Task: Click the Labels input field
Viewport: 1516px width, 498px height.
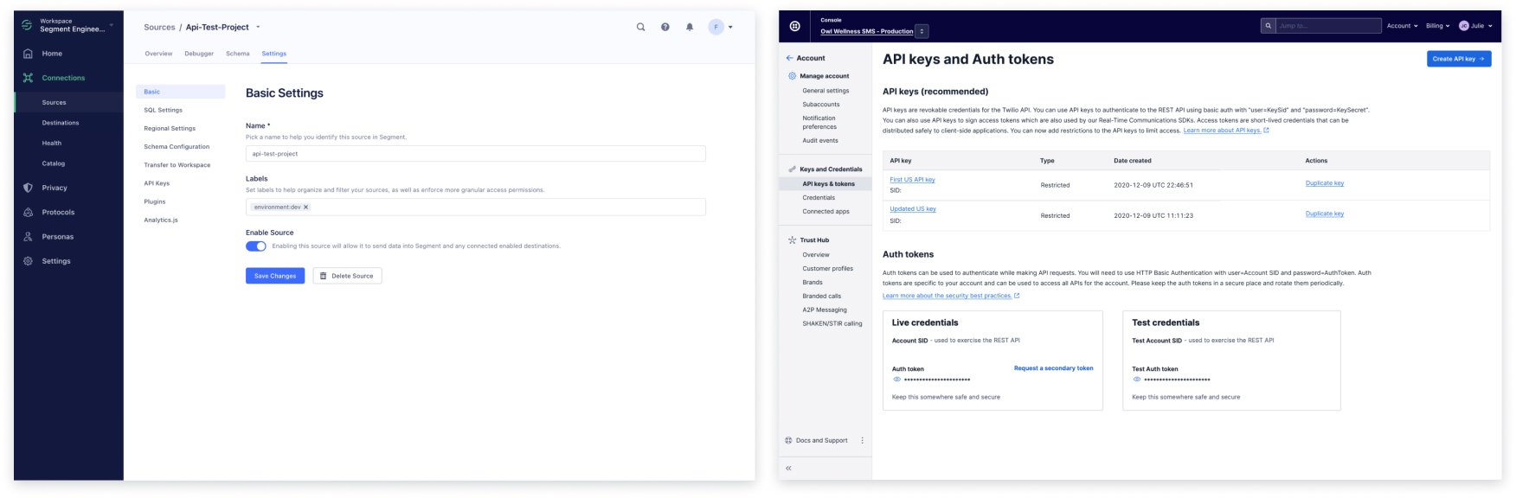Action: pyautogui.click(x=475, y=207)
